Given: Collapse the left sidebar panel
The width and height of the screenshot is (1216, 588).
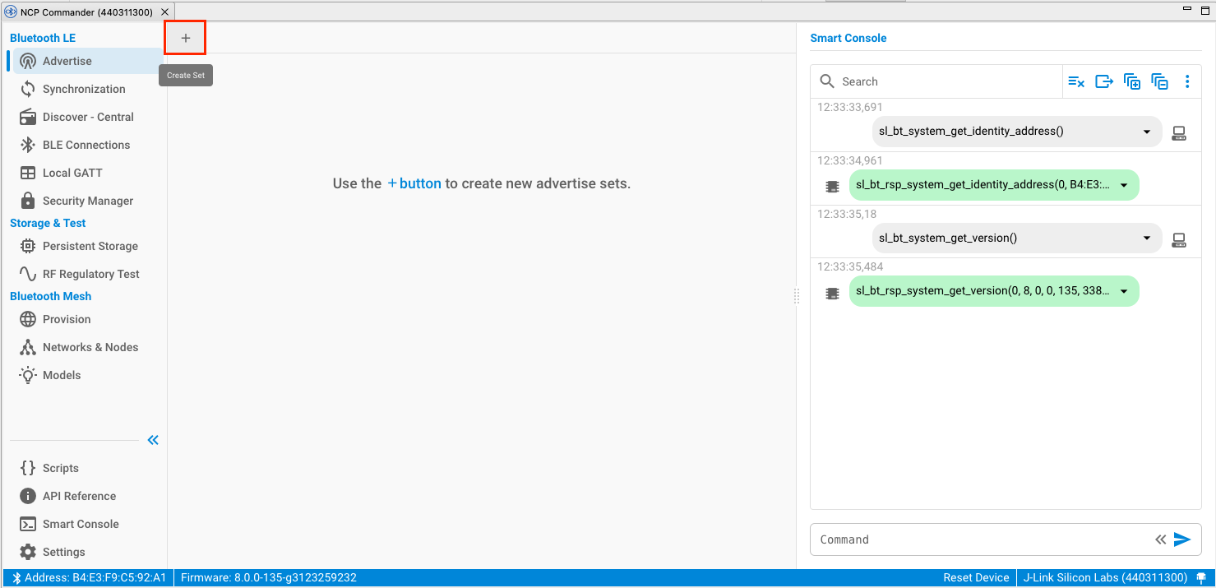Looking at the screenshot, I should pyautogui.click(x=153, y=440).
